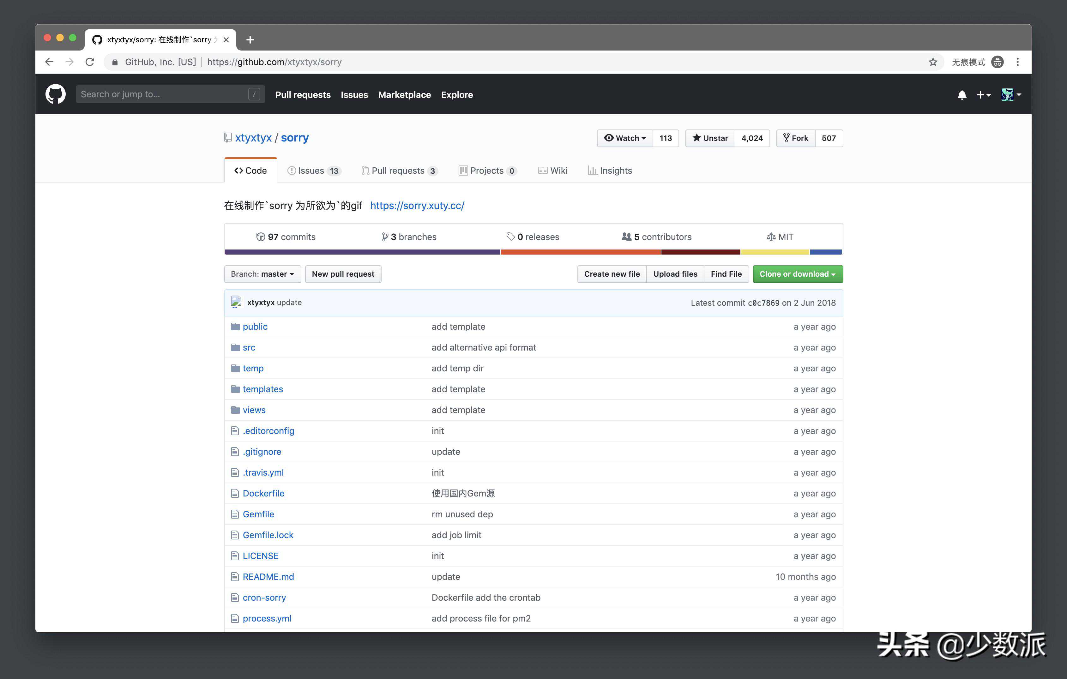Open a new browser tab
This screenshot has width=1067, height=679.
tap(250, 40)
